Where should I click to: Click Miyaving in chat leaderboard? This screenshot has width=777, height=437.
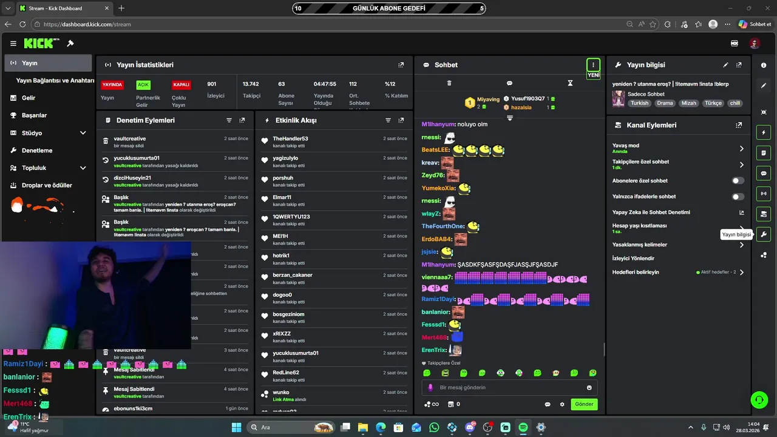488,100
